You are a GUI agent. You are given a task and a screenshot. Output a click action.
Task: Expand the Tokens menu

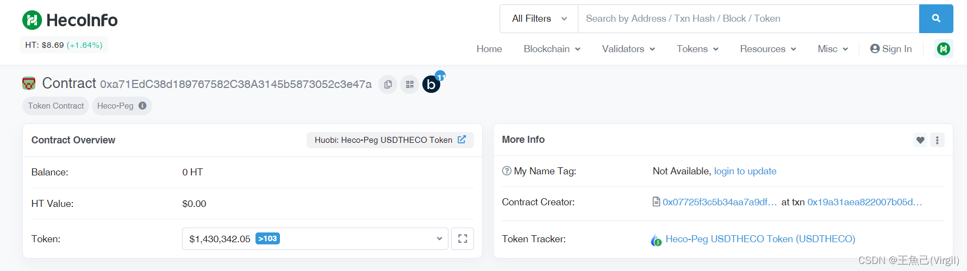pos(698,49)
